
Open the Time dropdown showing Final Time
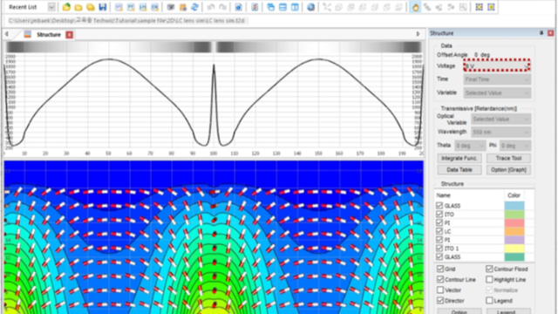497,79
